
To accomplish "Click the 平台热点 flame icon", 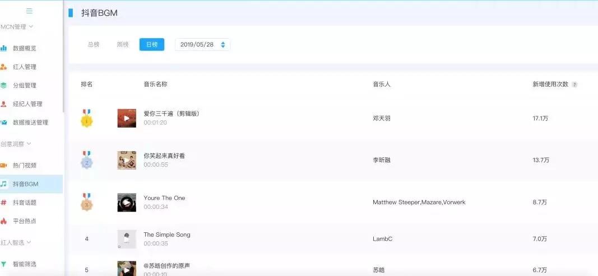I will tap(3, 221).
